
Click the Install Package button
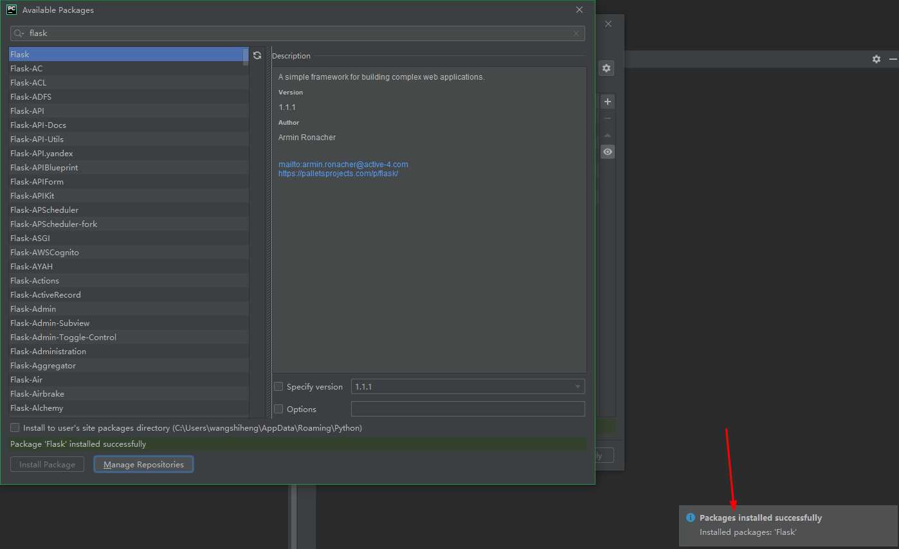coord(48,464)
